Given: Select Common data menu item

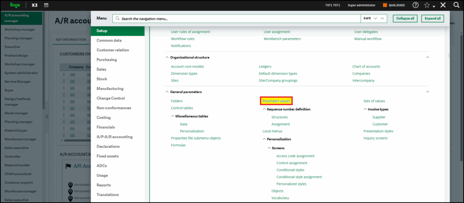Looking at the screenshot, I should (109, 40).
